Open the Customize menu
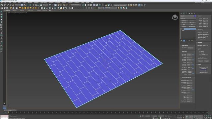 coord(58,3)
